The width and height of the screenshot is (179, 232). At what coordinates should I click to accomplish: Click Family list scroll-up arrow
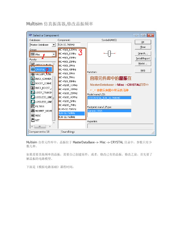click(54, 64)
